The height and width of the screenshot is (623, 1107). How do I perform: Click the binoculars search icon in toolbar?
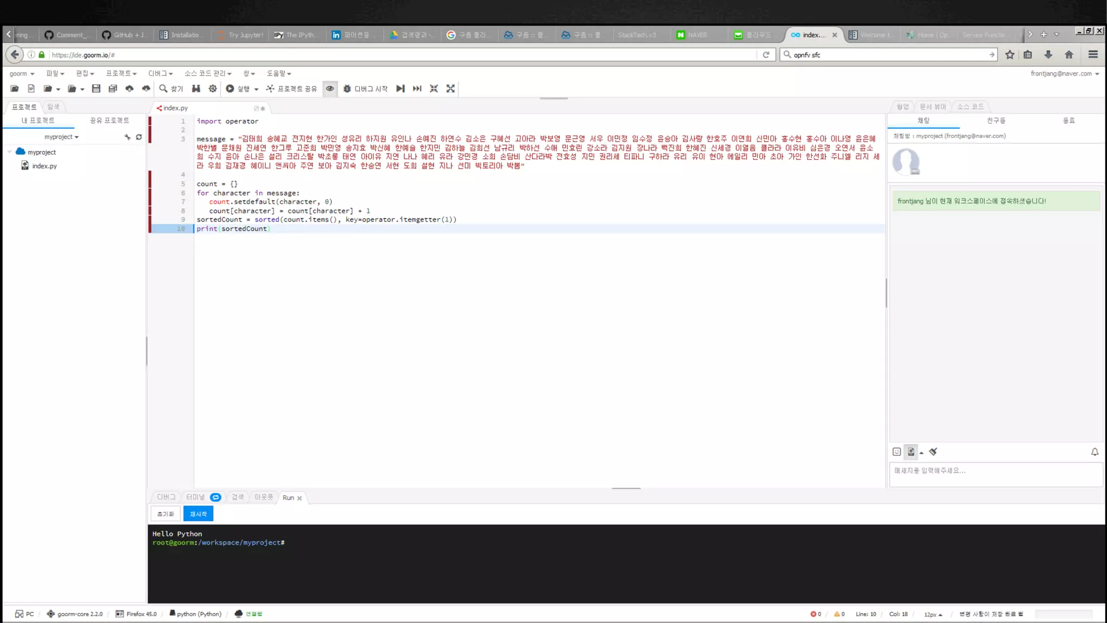tap(196, 89)
